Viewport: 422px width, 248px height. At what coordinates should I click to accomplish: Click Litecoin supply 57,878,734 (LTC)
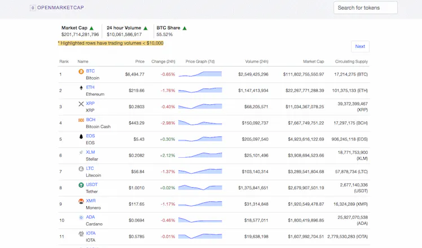click(x=351, y=171)
